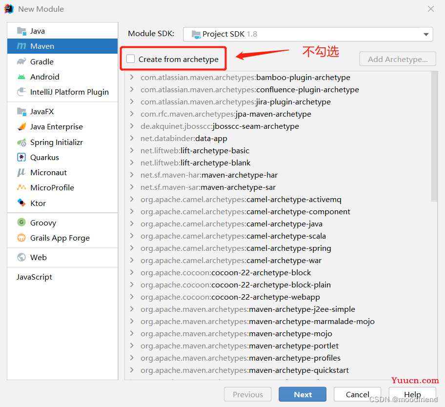The width and height of the screenshot is (445, 407).
Task: Choose Java Enterprise module type
Action: tap(62, 126)
